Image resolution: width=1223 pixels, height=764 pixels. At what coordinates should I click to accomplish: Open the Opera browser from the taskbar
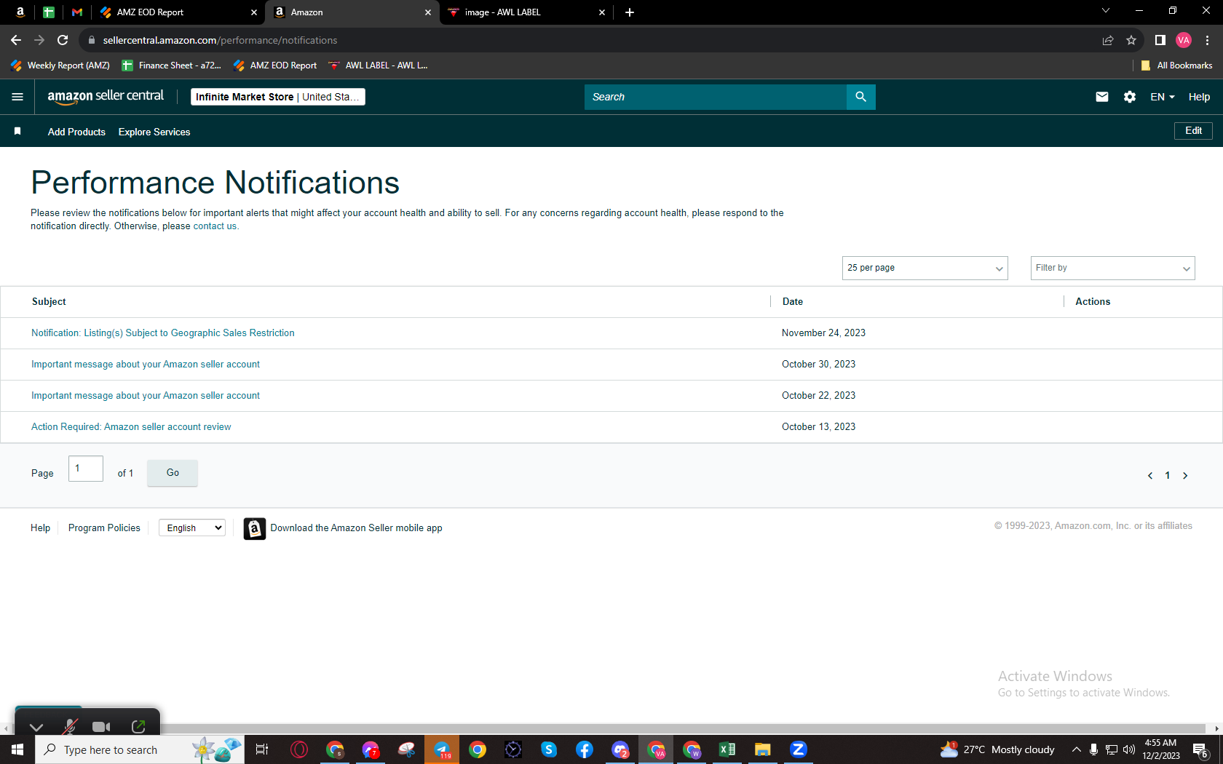coord(299,749)
